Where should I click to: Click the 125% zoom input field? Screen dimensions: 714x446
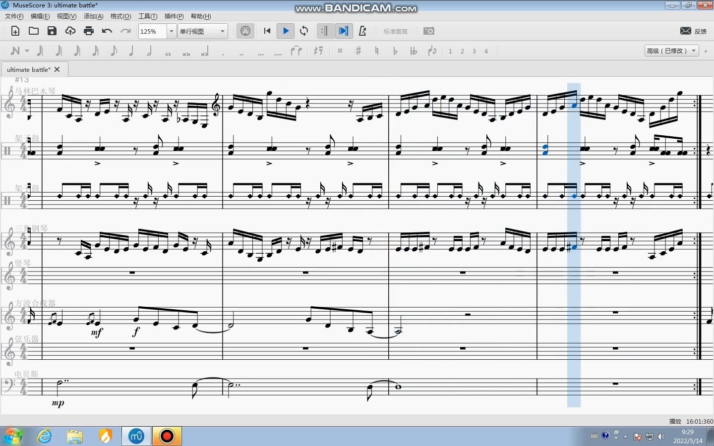153,31
